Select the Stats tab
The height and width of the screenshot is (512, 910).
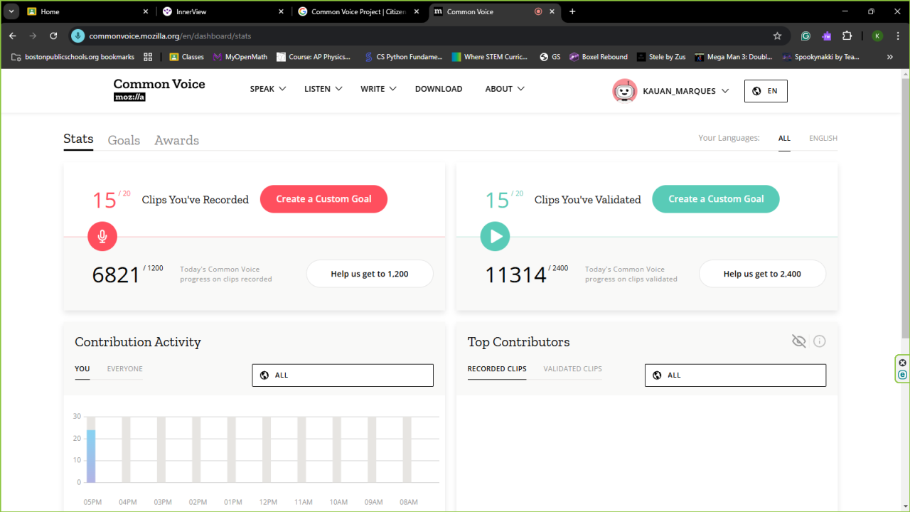[78, 139]
